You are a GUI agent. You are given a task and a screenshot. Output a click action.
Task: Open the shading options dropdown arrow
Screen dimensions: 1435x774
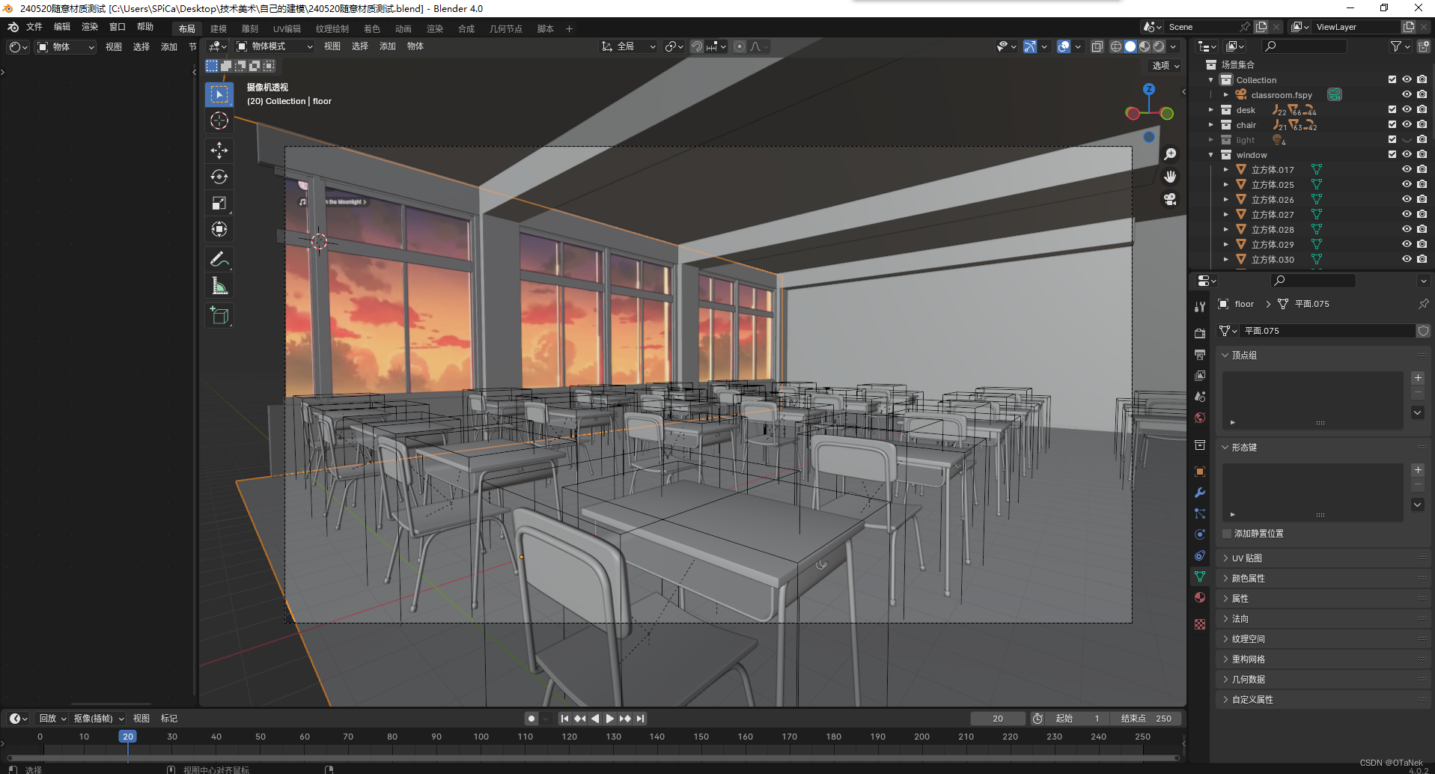click(1173, 46)
